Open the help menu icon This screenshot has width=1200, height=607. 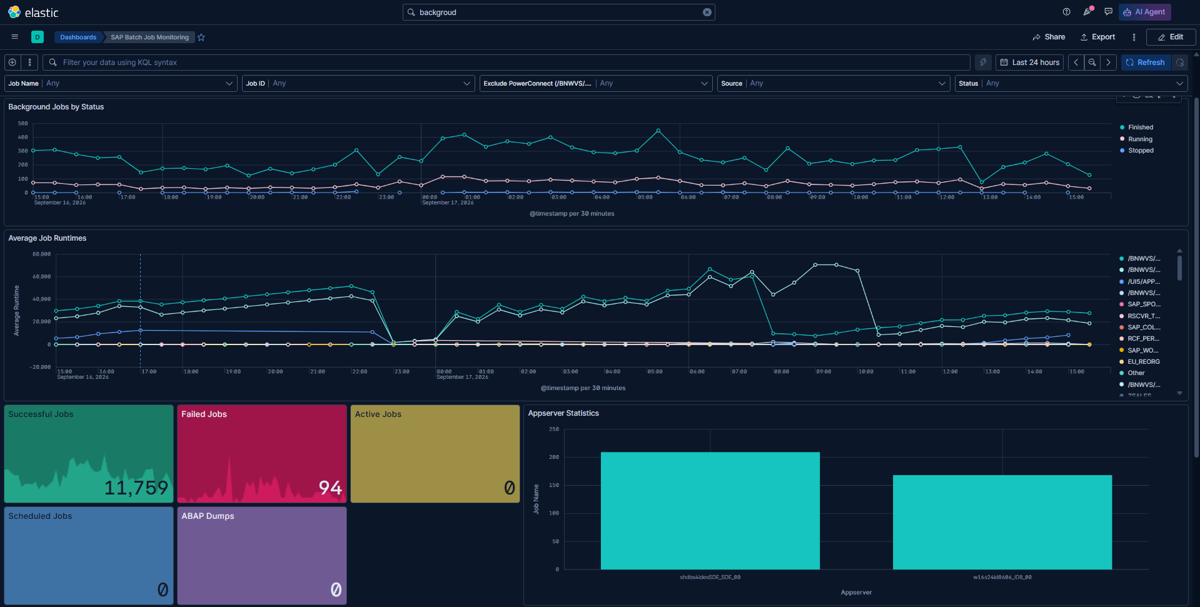pos(1067,12)
